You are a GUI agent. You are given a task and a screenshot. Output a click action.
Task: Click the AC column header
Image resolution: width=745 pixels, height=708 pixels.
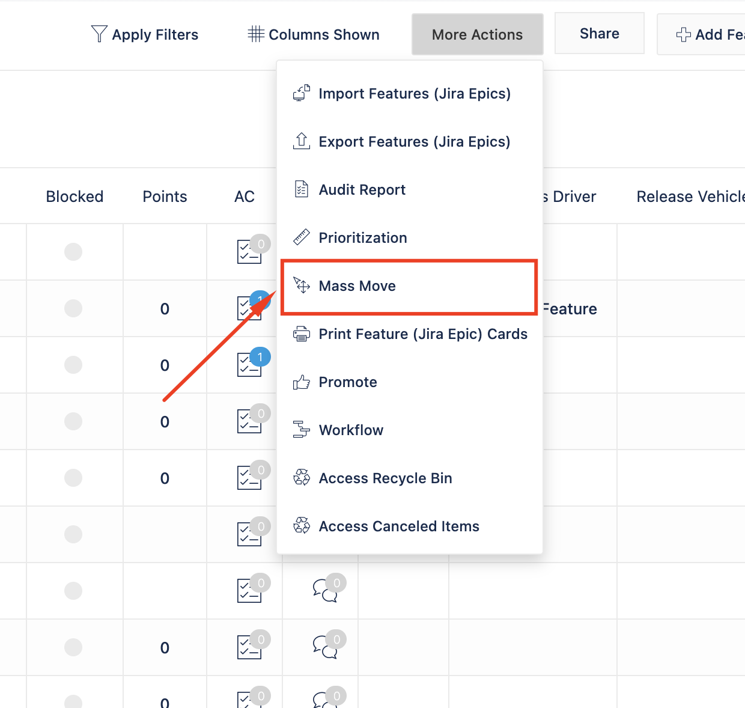pyautogui.click(x=245, y=197)
